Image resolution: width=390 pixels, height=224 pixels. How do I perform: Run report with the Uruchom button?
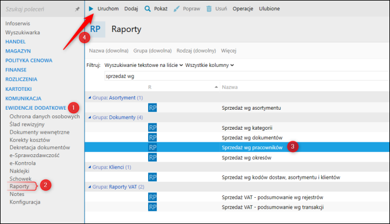point(108,9)
